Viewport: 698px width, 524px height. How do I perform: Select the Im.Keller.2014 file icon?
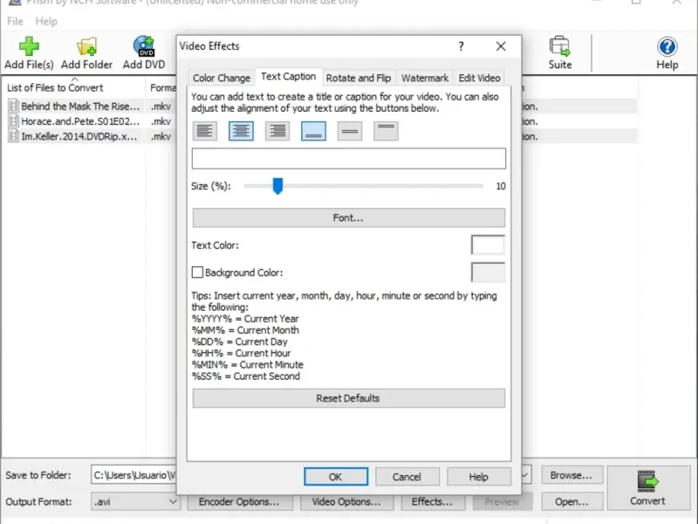[x=14, y=136]
